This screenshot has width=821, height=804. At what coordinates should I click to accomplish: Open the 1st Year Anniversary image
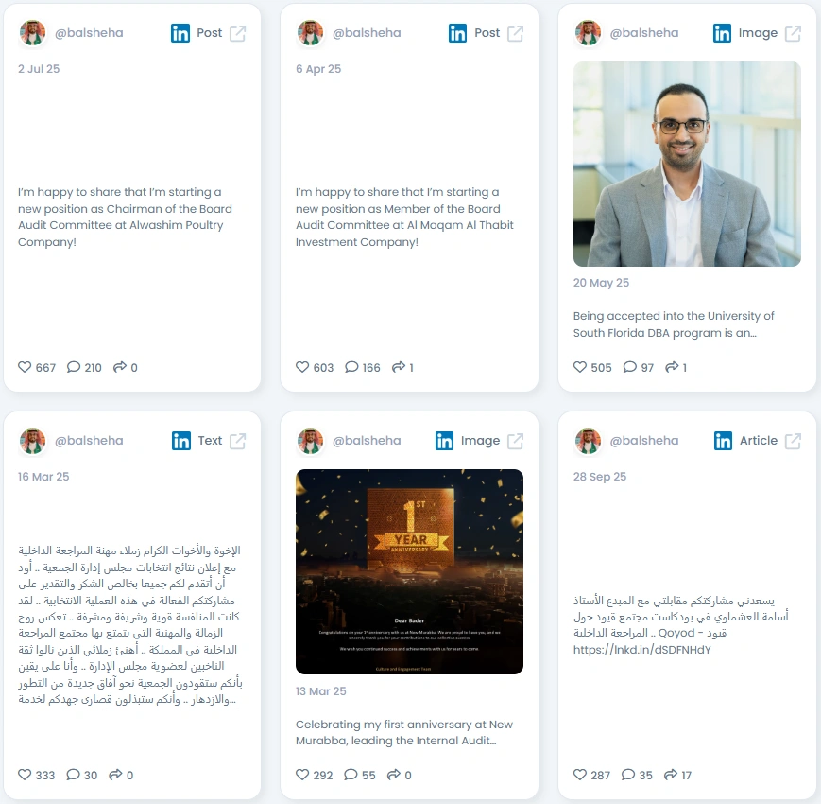pyautogui.click(x=409, y=571)
